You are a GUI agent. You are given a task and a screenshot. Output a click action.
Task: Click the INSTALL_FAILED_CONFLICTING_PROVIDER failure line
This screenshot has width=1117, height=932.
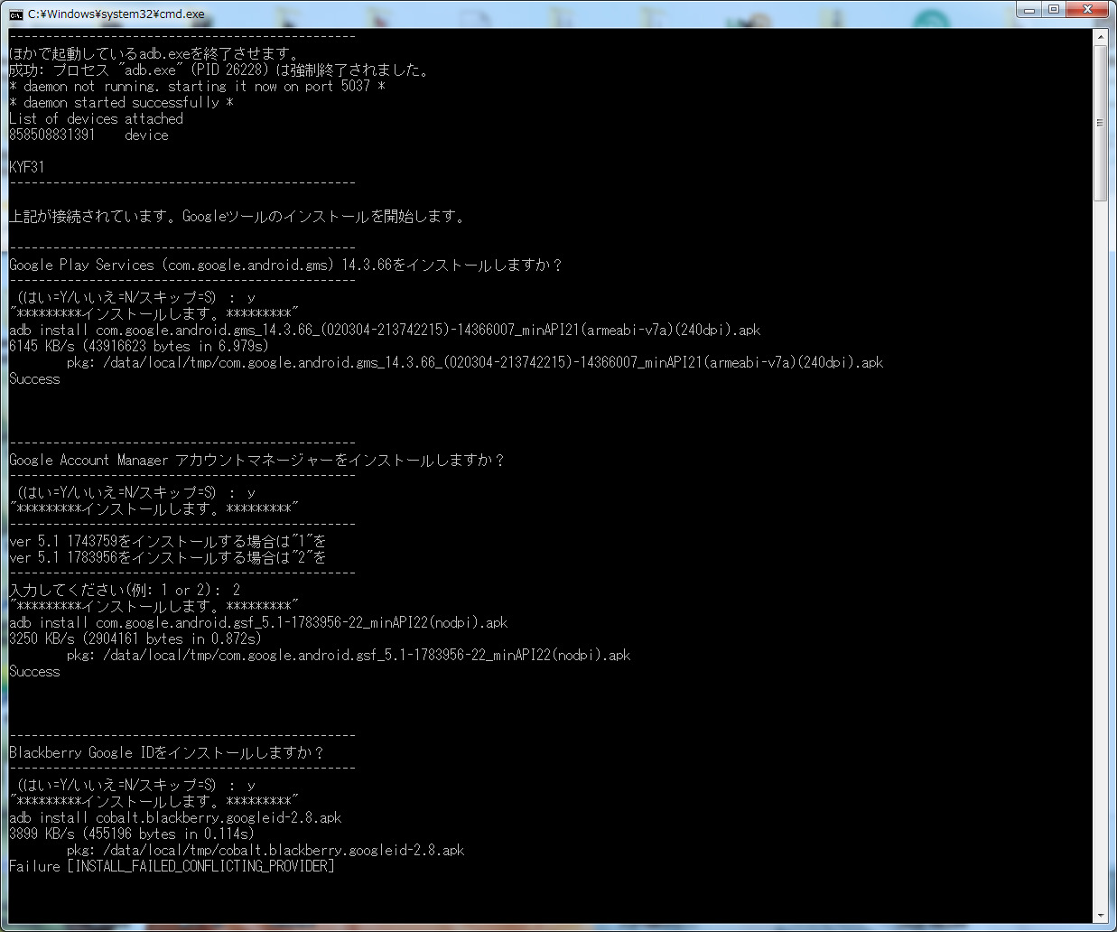click(172, 866)
